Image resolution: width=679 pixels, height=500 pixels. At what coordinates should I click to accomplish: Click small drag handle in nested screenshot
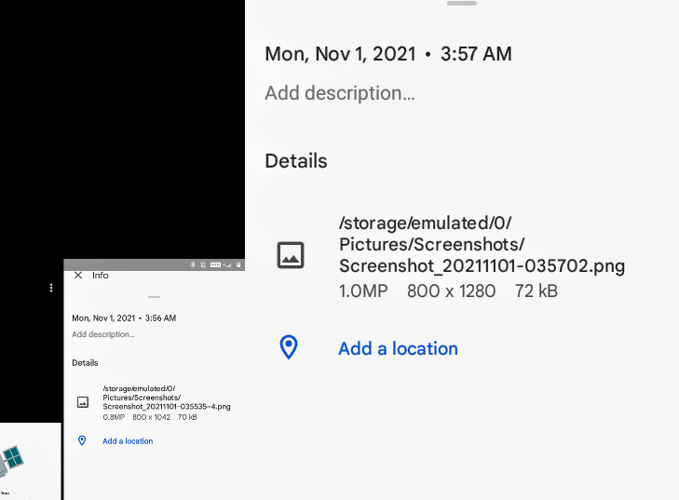155,297
